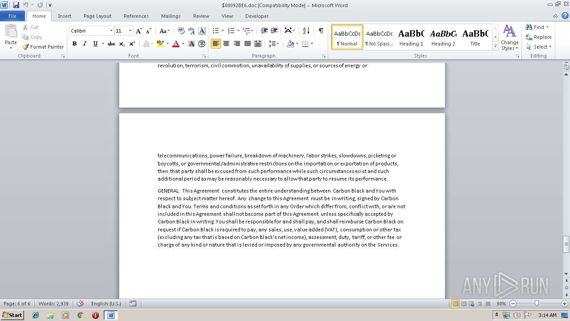
Task: Click the Phonetic Guide icon
Action: coord(191,31)
